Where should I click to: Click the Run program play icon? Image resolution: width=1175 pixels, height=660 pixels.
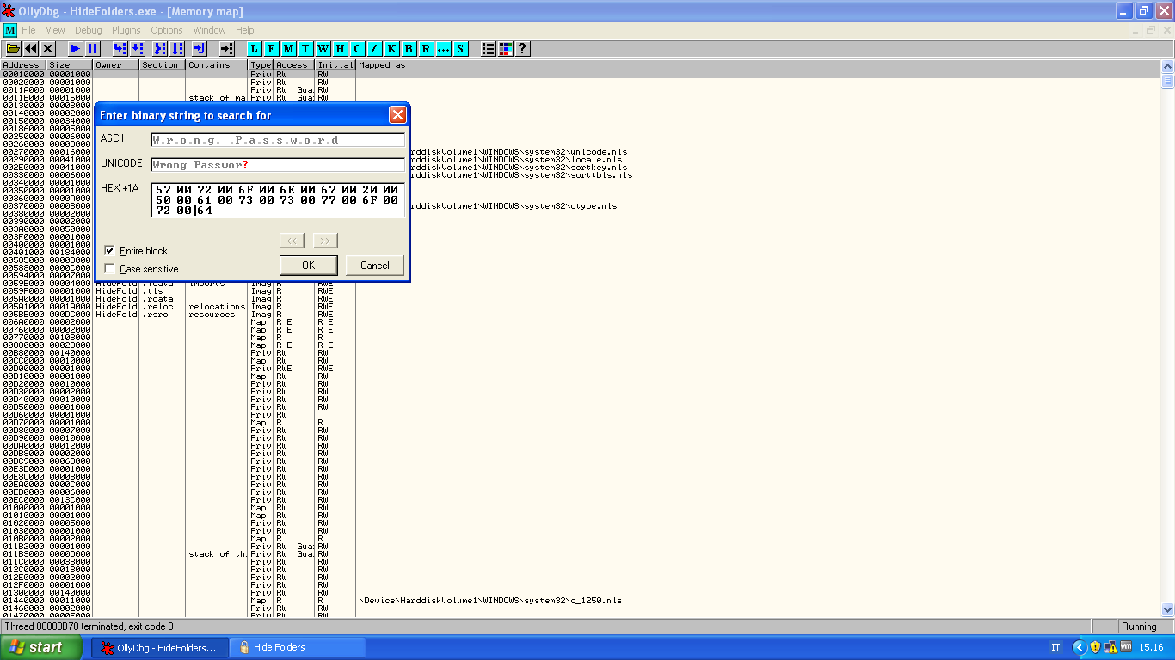tap(76, 49)
